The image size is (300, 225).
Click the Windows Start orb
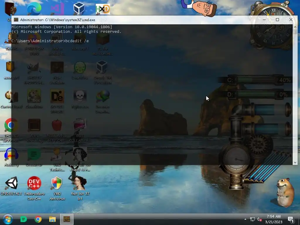tap(8, 219)
